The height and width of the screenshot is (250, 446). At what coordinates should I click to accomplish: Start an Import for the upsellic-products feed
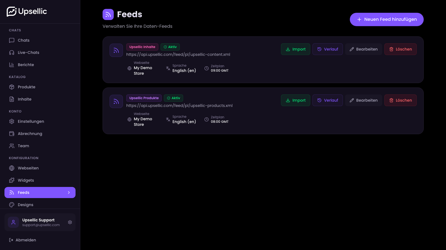tap(295, 100)
